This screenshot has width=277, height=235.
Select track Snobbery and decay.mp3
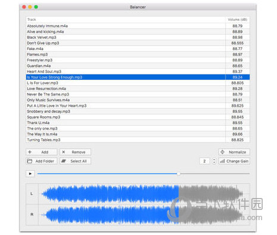tap(138, 112)
